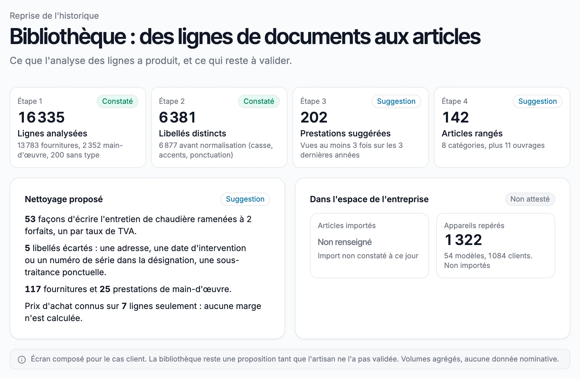Click the Étape 3 label
Viewport: 580px width, 379px height.
(313, 101)
